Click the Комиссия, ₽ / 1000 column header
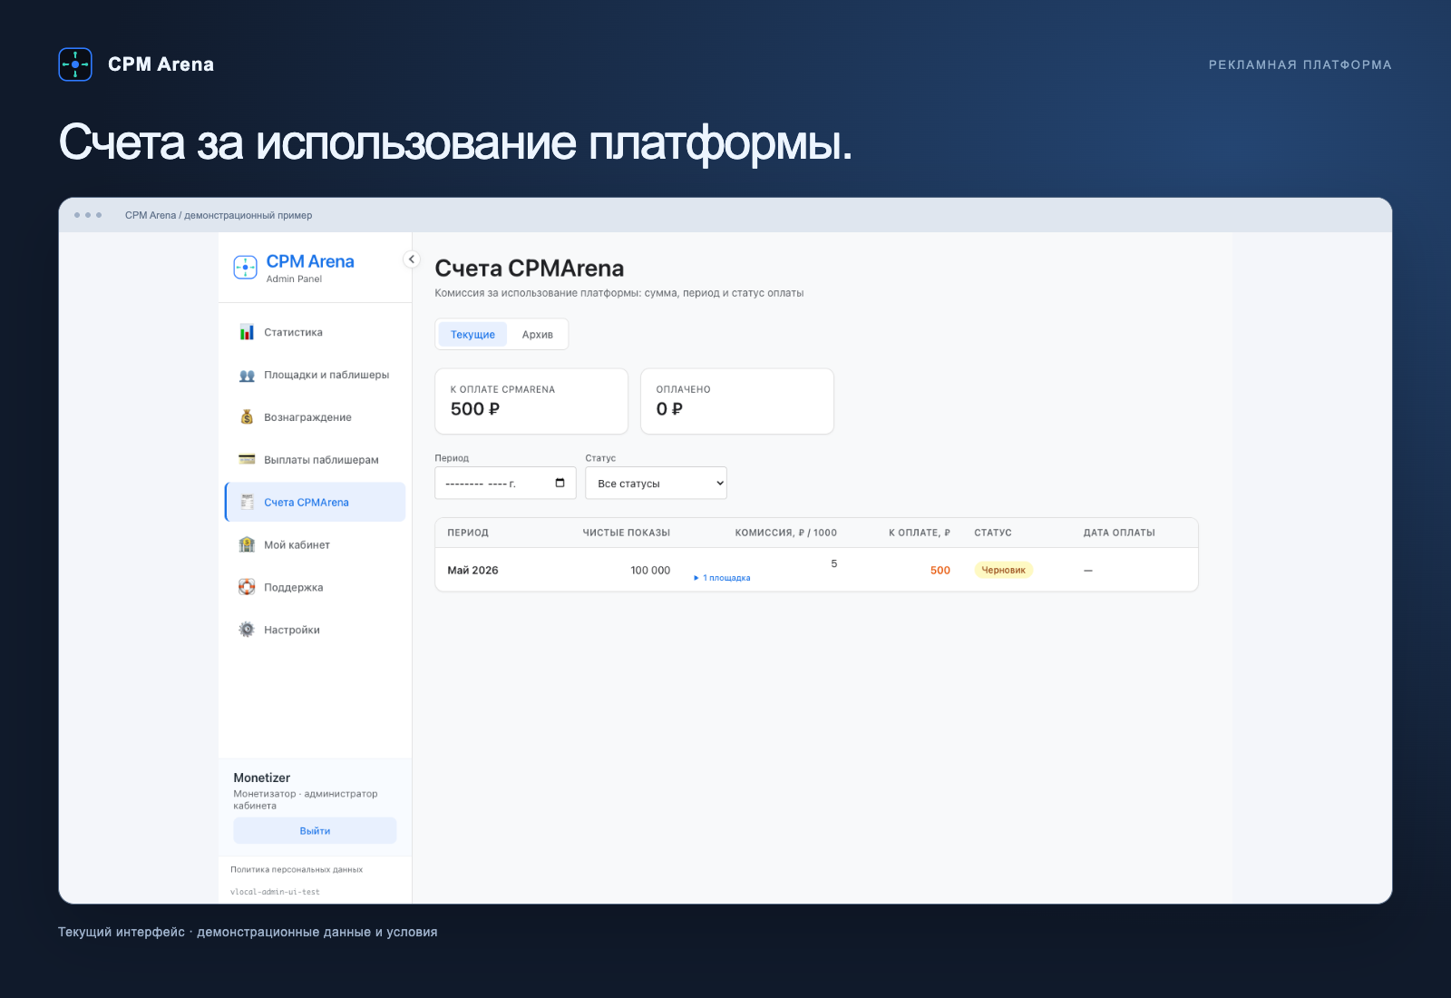The image size is (1451, 998). [x=785, y=533]
